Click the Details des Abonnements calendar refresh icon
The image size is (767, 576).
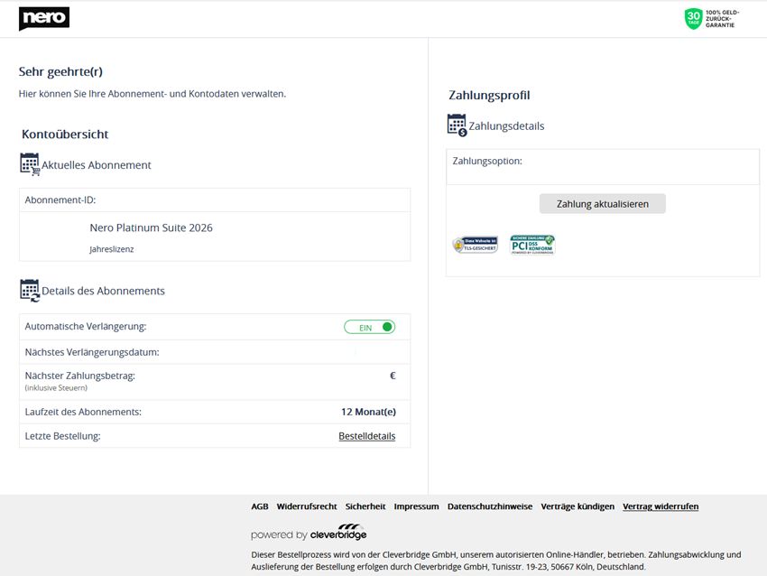(30, 290)
